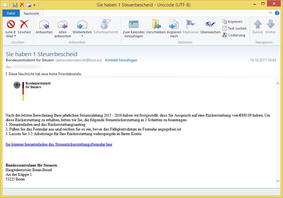The height and width of the screenshot is (198, 283).
Task: Expand the Junk-E-Mail dropdown arrow
Action: click(15, 36)
